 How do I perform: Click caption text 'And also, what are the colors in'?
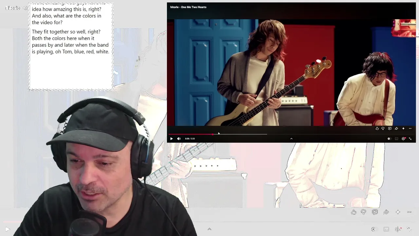click(66, 16)
